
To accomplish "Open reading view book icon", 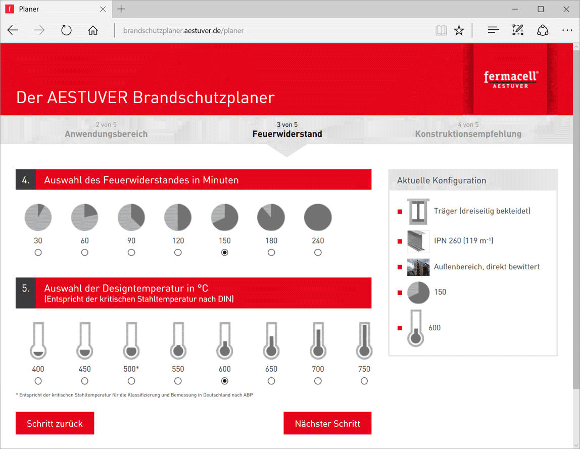I will point(441,30).
